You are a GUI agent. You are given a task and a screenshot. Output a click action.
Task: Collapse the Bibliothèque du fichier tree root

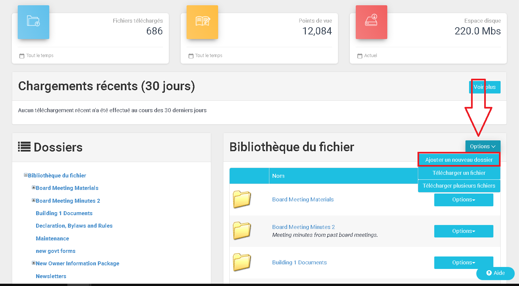coord(26,175)
